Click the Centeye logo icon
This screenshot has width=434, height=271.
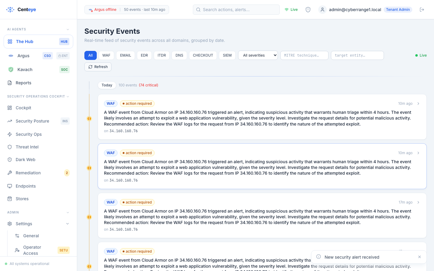coord(10,10)
